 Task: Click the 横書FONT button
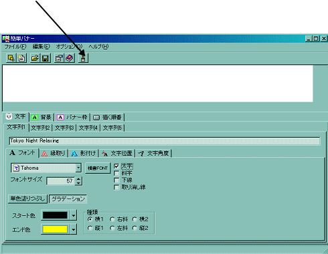[x=98, y=168]
